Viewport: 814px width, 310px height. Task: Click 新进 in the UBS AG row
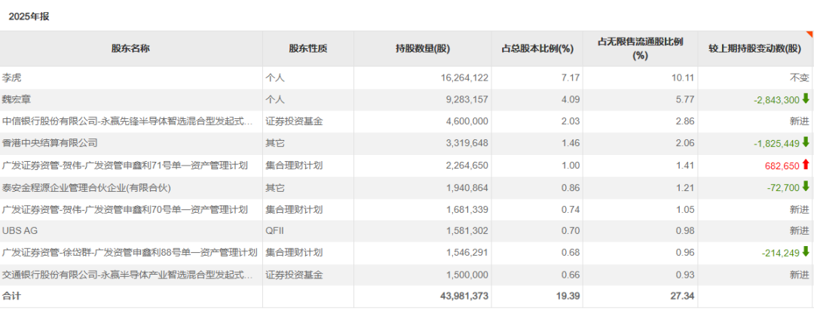(x=800, y=231)
